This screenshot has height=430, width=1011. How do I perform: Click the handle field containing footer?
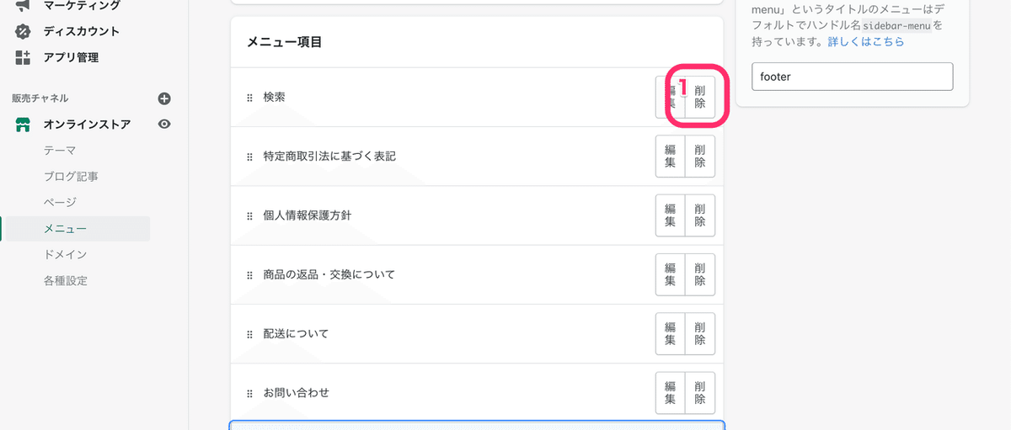pyautogui.click(x=852, y=77)
